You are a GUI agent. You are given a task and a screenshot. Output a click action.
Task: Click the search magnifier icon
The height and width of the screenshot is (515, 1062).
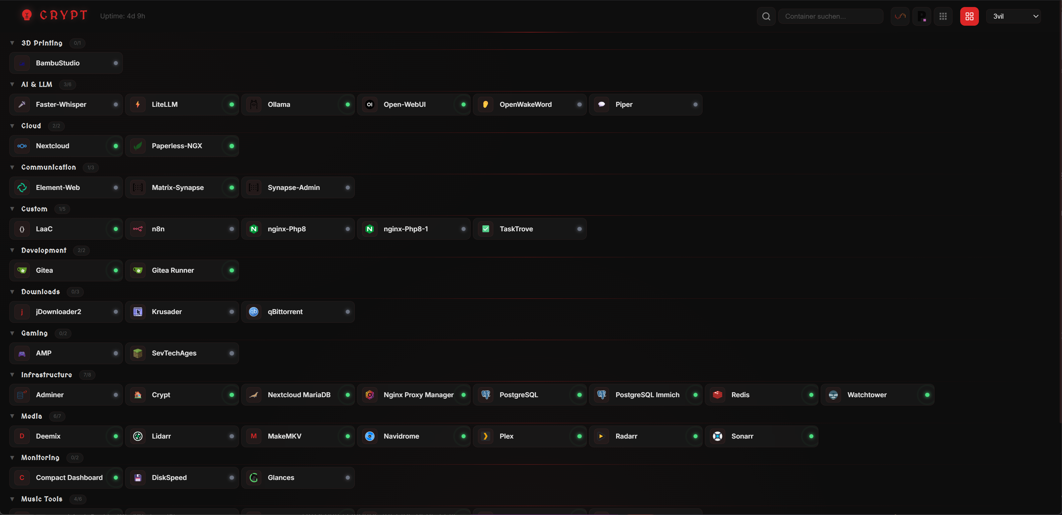pos(766,16)
